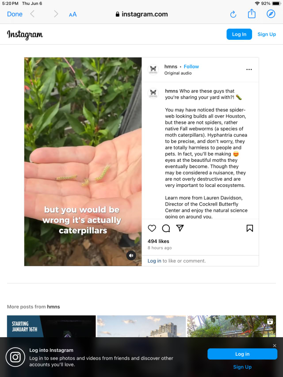The image size is (283, 377).
Task: Share the post using the paper plane icon
Action: (180, 228)
